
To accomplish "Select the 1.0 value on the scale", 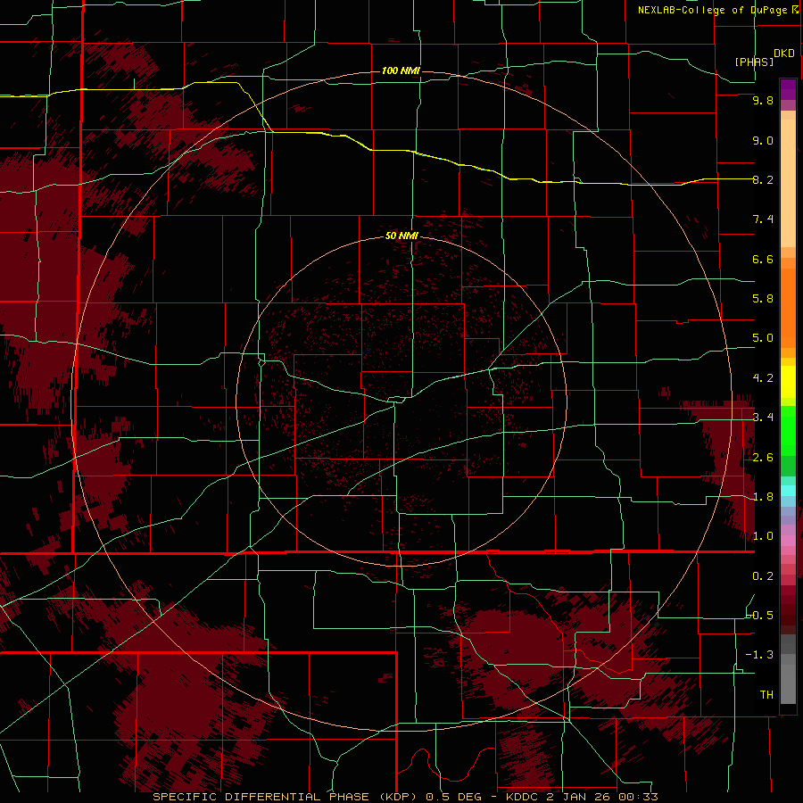I will tap(763, 536).
